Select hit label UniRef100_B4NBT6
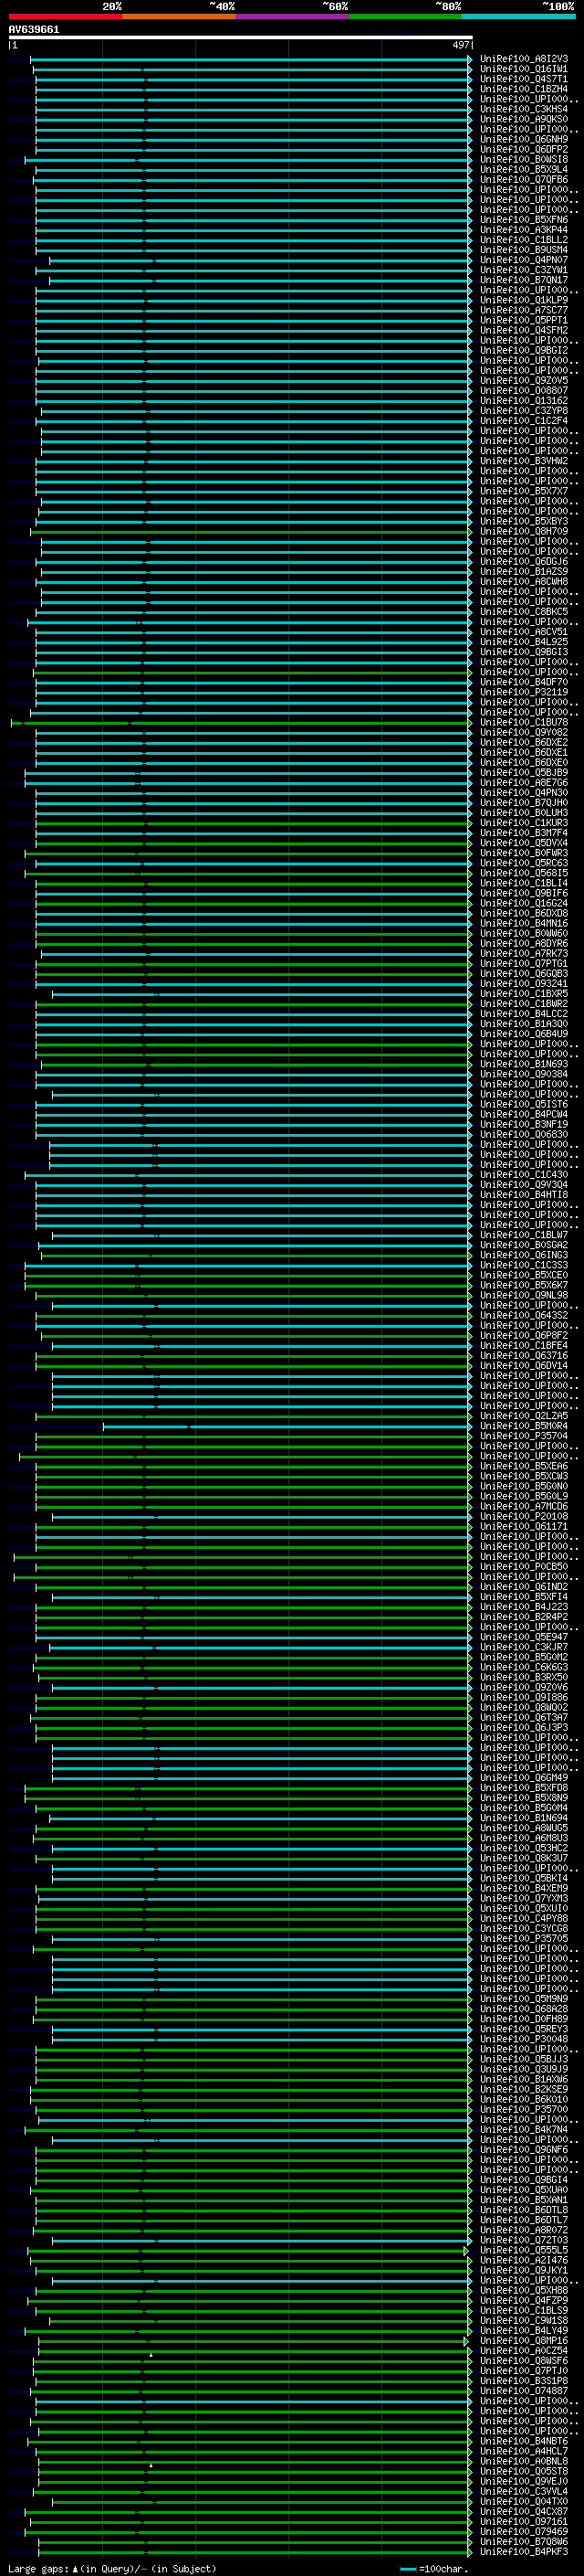The width and height of the screenshot is (584, 2576). (x=524, y=2441)
